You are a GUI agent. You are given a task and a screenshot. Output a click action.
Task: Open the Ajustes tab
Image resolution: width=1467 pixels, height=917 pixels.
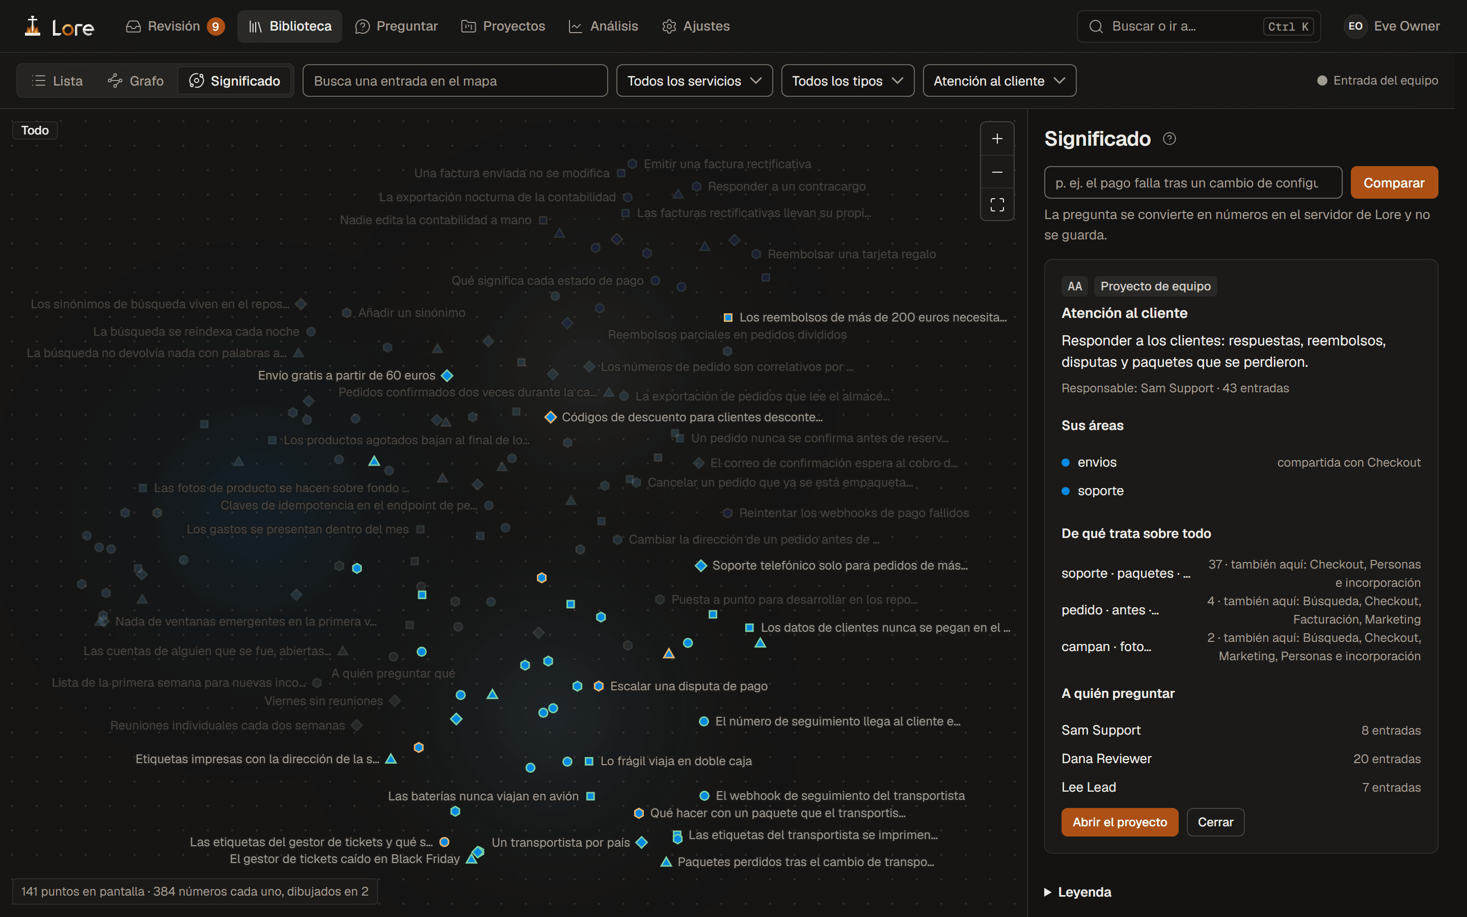coord(696,26)
